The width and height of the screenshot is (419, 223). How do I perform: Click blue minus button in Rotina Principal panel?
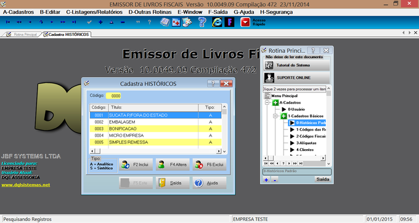274,179
